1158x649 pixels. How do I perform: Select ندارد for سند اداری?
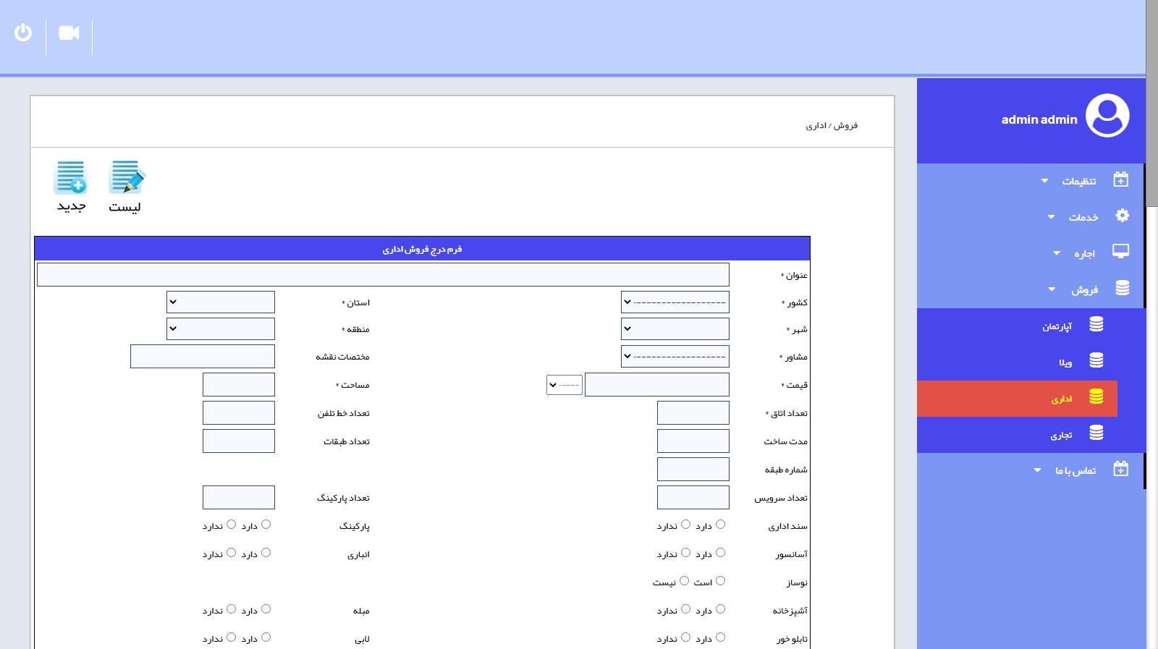[x=685, y=525]
